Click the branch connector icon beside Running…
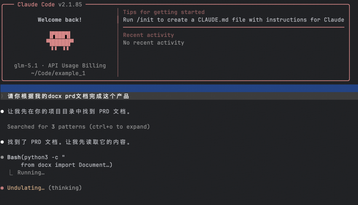 tap(11, 173)
